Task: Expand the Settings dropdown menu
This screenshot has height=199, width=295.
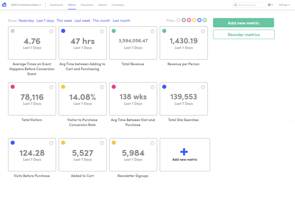Action: point(284,5)
